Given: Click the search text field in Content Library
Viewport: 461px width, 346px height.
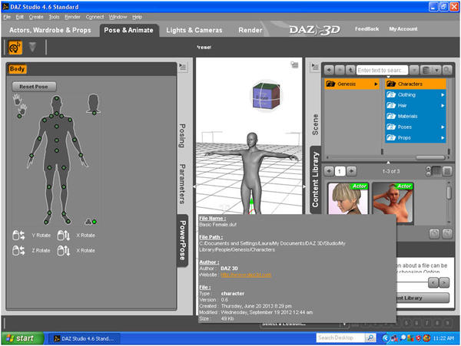Looking at the screenshot, I should 382,70.
